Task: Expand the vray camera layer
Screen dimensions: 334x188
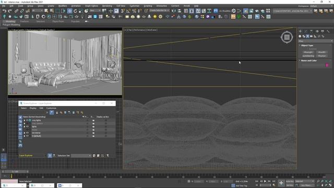Action: click(x=25, y=123)
